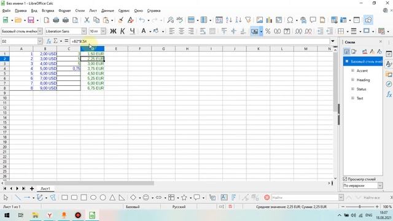Center text horizontally icon
The width and height of the screenshot is (393, 221).
tap(181, 31)
